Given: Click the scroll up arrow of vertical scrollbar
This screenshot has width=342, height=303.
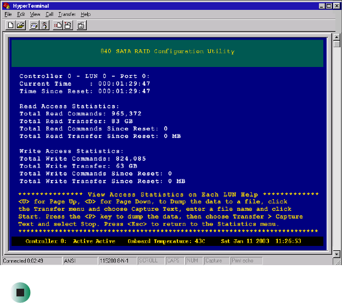Looking at the screenshot, I should [x=337, y=37].
